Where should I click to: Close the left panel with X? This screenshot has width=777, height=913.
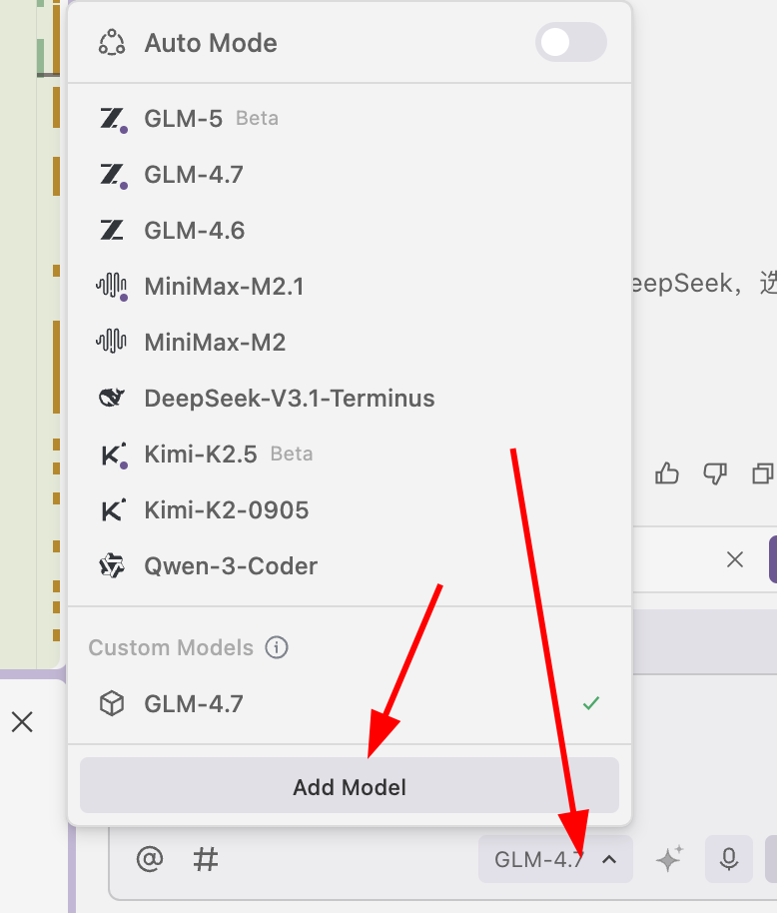[22, 722]
